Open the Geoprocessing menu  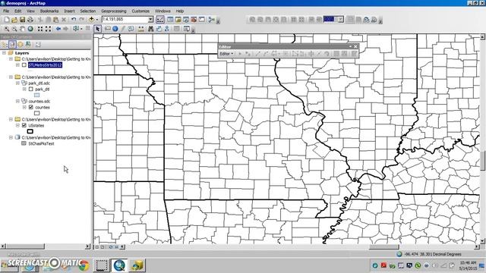(x=114, y=11)
